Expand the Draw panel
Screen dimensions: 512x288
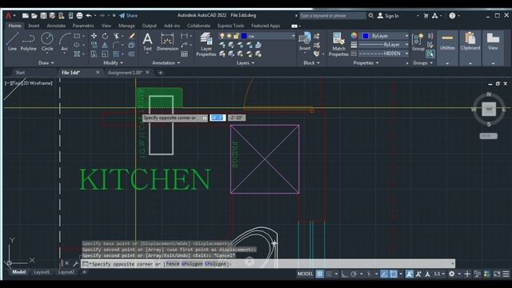point(46,62)
